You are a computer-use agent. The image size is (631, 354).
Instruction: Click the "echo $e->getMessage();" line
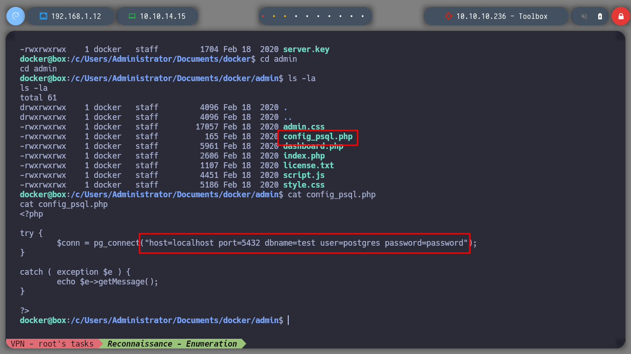[108, 282]
